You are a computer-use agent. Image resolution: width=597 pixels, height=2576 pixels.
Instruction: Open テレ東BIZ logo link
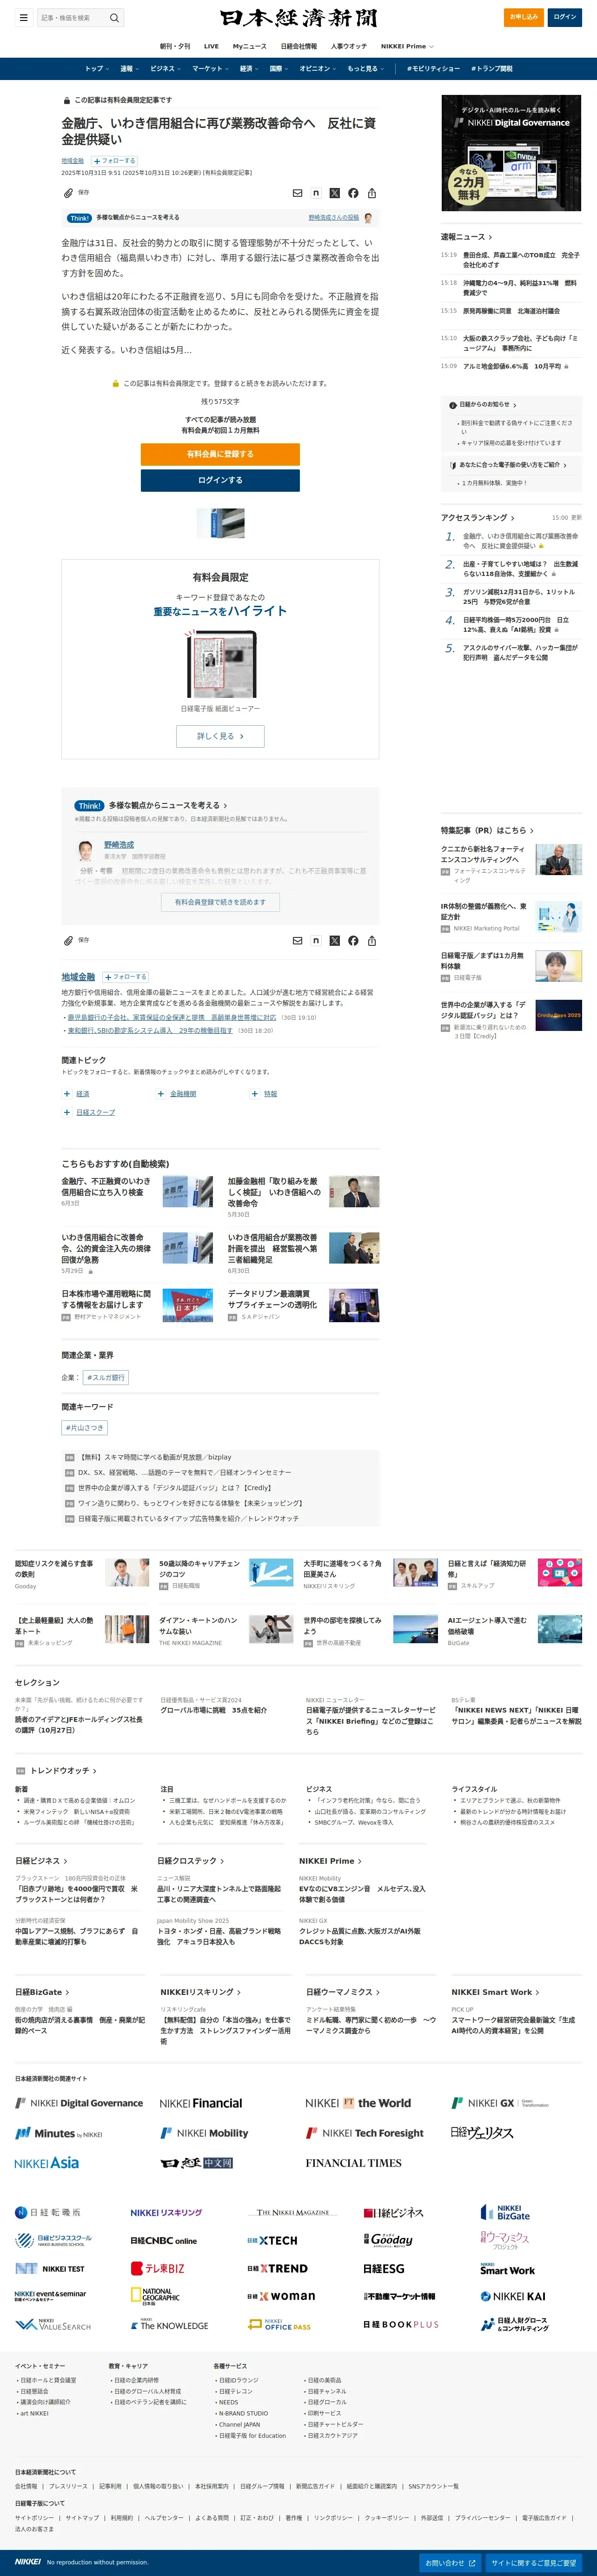pos(158,2268)
